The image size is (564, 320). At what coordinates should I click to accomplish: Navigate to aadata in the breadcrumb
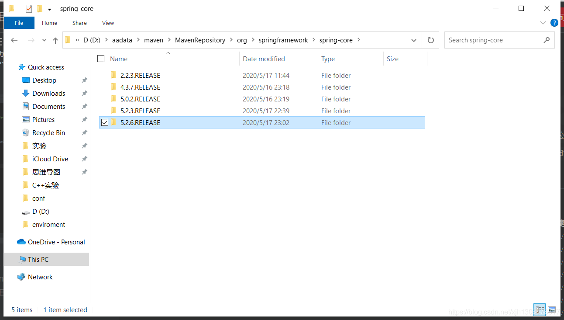(x=122, y=40)
